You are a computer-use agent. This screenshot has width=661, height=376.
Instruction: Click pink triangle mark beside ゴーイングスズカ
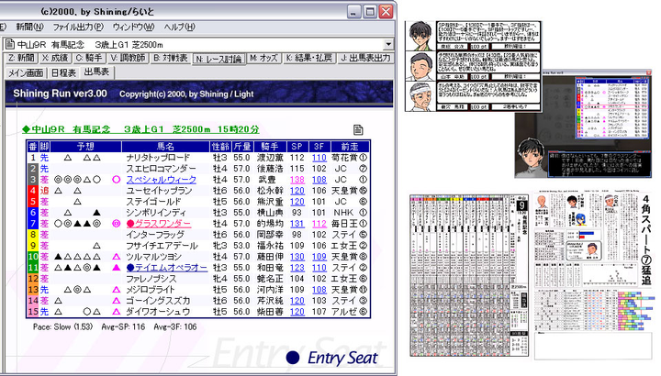click(x=117, y=301)
